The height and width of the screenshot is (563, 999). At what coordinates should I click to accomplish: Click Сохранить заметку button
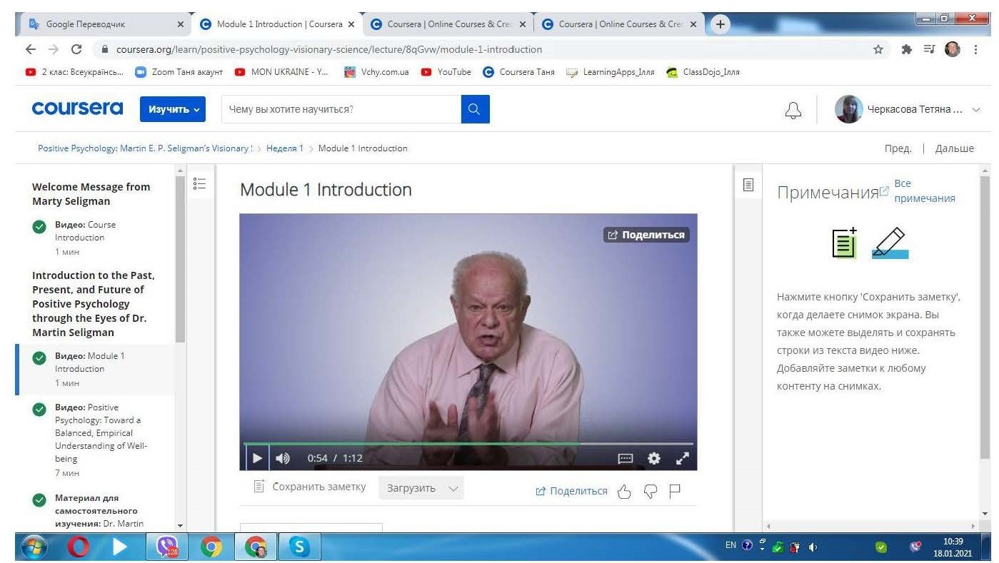[310, 487]
